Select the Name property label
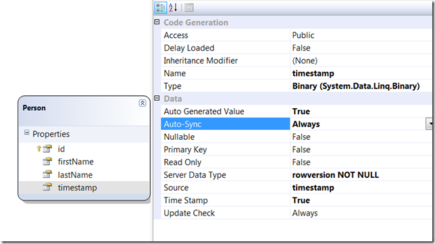 (x=175, y=74)
